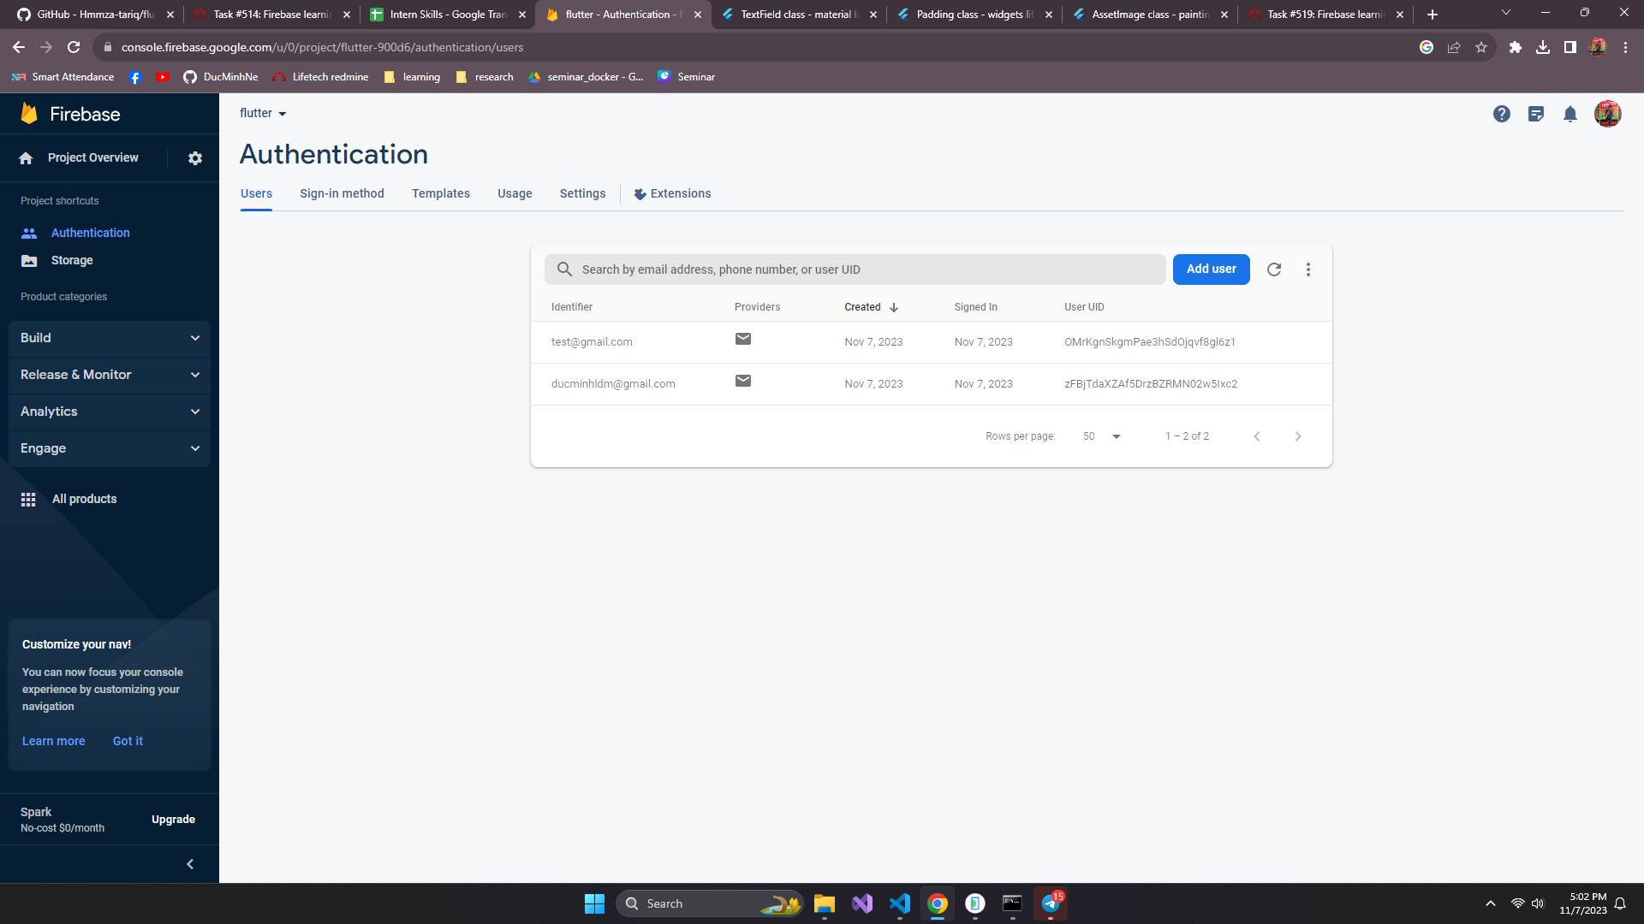Refresh the users list
Viewport: 1644px width, 924px height.
coord(1274,269)
